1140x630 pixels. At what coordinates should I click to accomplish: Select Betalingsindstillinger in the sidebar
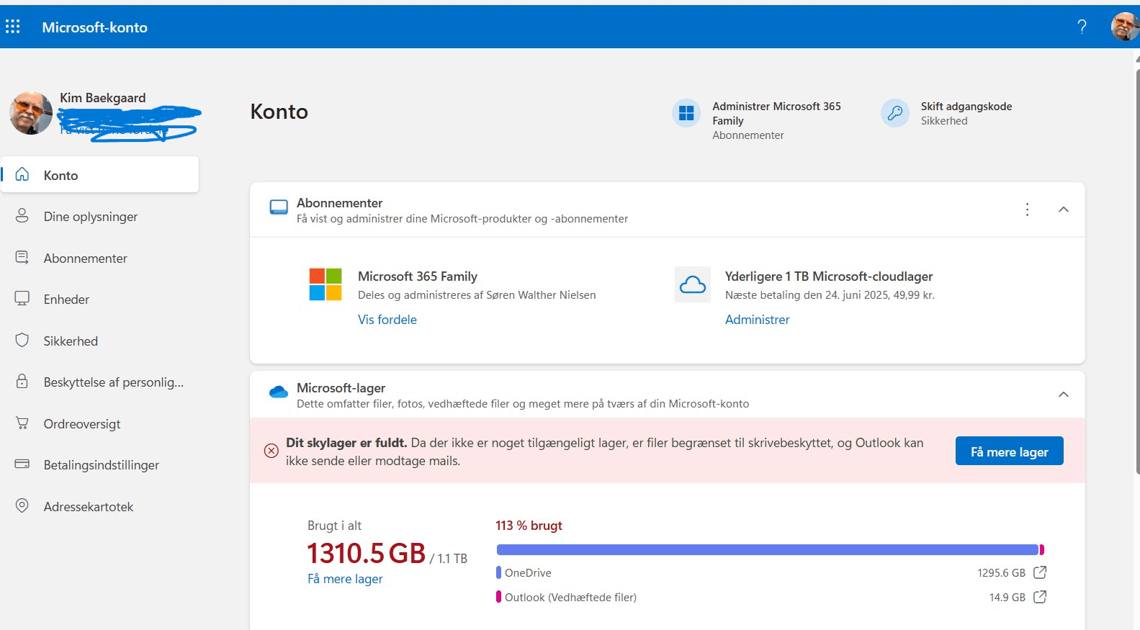point(101,465)
